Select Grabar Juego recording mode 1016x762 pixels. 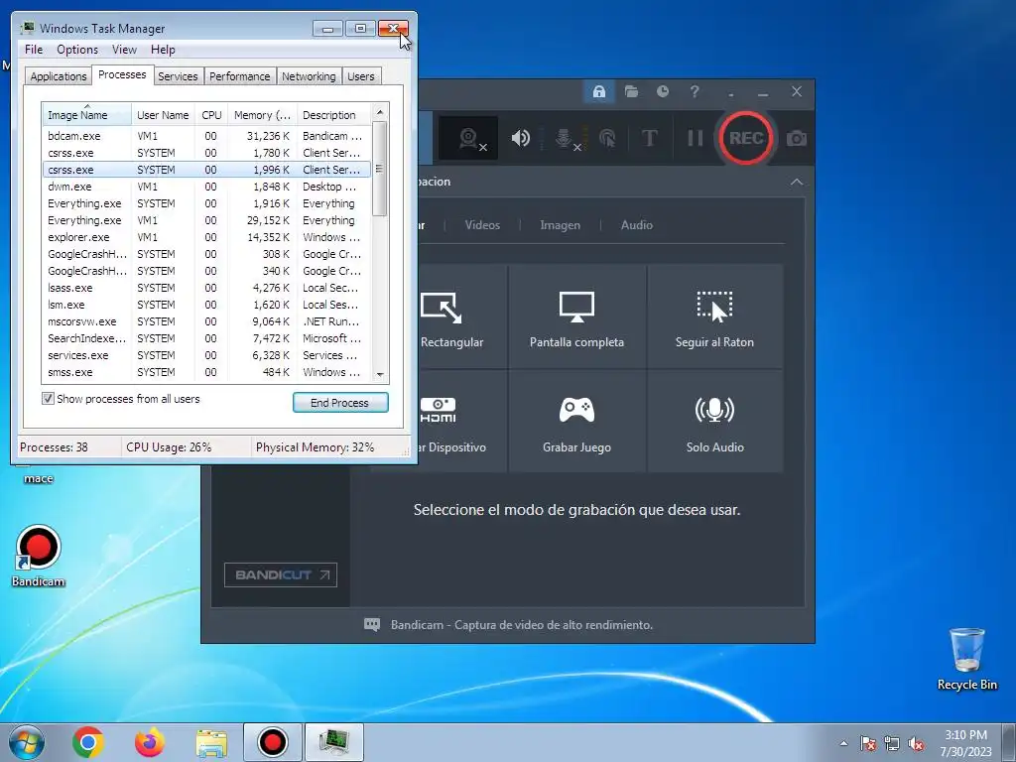point(576,422)
